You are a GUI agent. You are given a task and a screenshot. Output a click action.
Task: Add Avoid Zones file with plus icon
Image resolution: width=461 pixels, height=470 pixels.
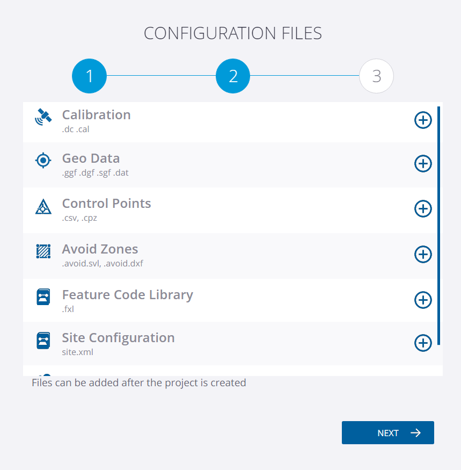423,255
